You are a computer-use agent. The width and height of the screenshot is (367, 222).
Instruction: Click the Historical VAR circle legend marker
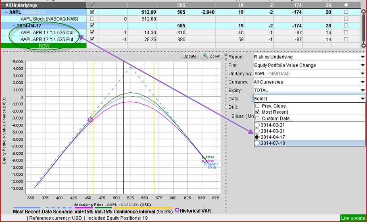(177, 210)
